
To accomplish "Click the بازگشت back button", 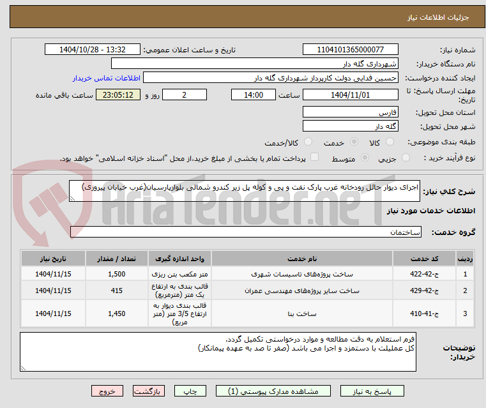I will point(148,391).
